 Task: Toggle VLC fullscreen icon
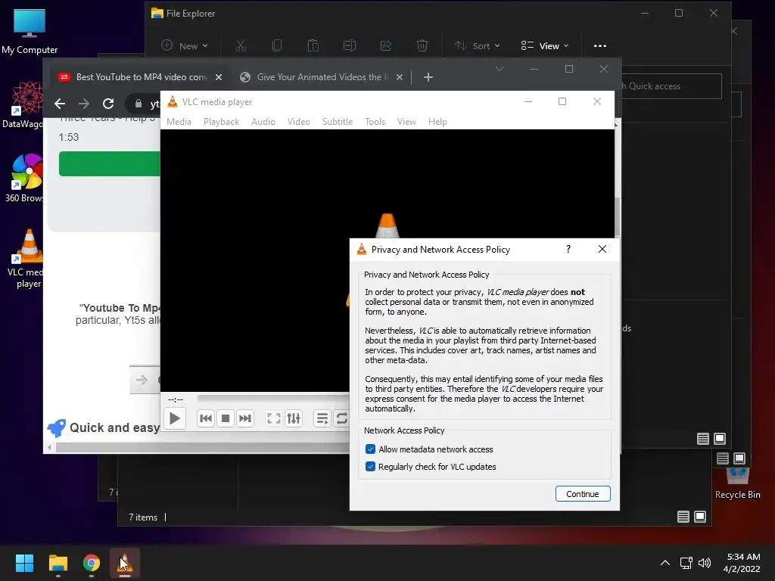[x=274, y=418]
